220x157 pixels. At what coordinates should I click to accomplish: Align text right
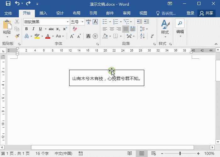pyautogui.click(x=119, y=29)
